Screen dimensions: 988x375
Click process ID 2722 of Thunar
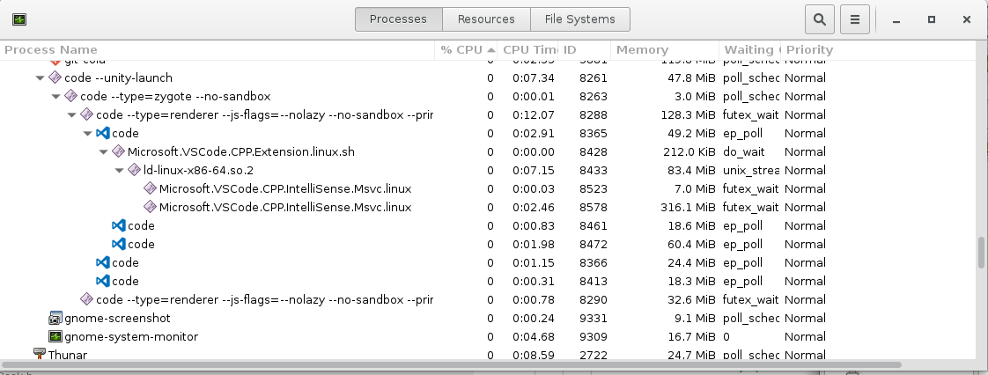[594, 355]
